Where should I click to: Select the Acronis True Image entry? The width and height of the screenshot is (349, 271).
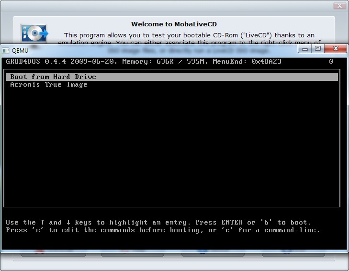tap(49, 85)
